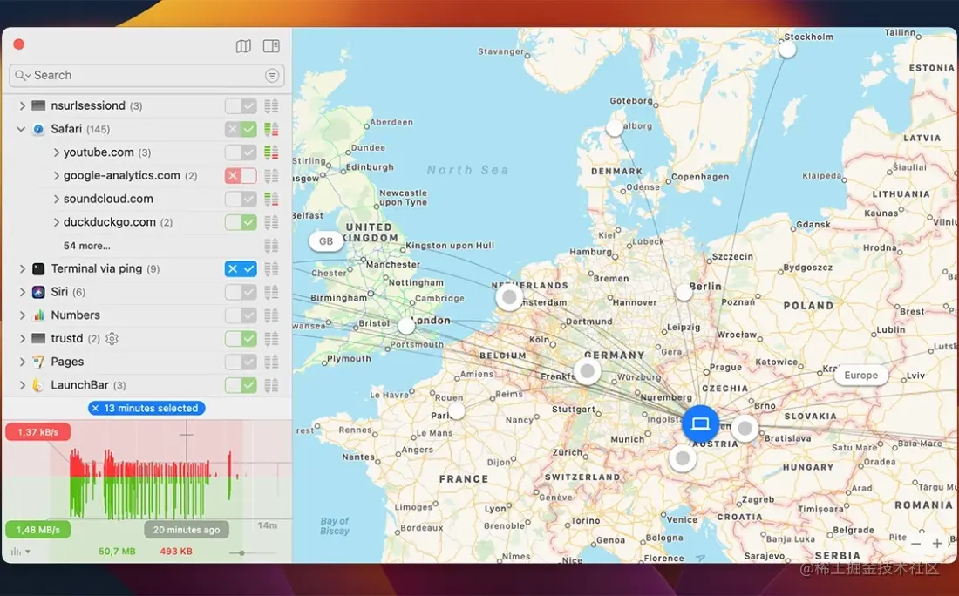Click the Terminal app icon
The width and height of the screenshot is (959, 596).
38,269
